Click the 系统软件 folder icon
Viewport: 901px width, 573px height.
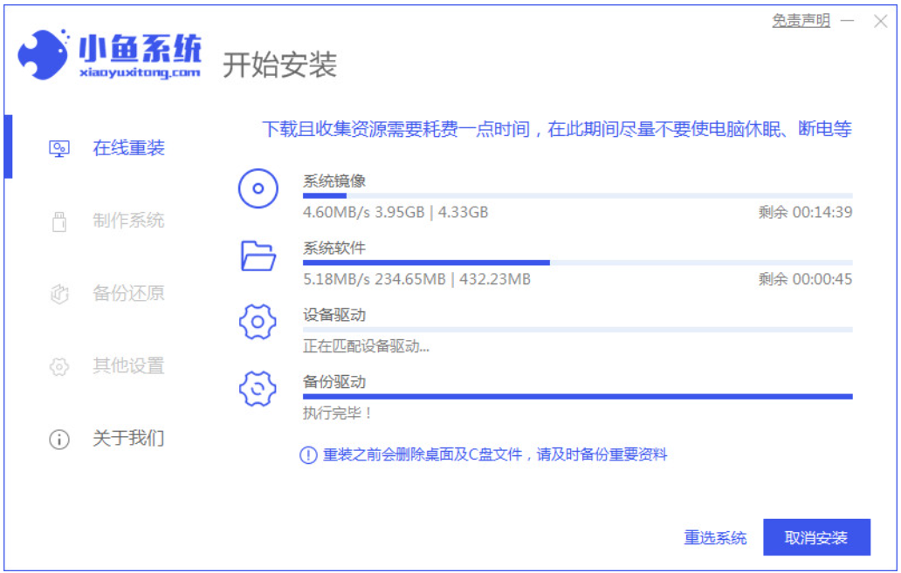click(x=257, y=256)
